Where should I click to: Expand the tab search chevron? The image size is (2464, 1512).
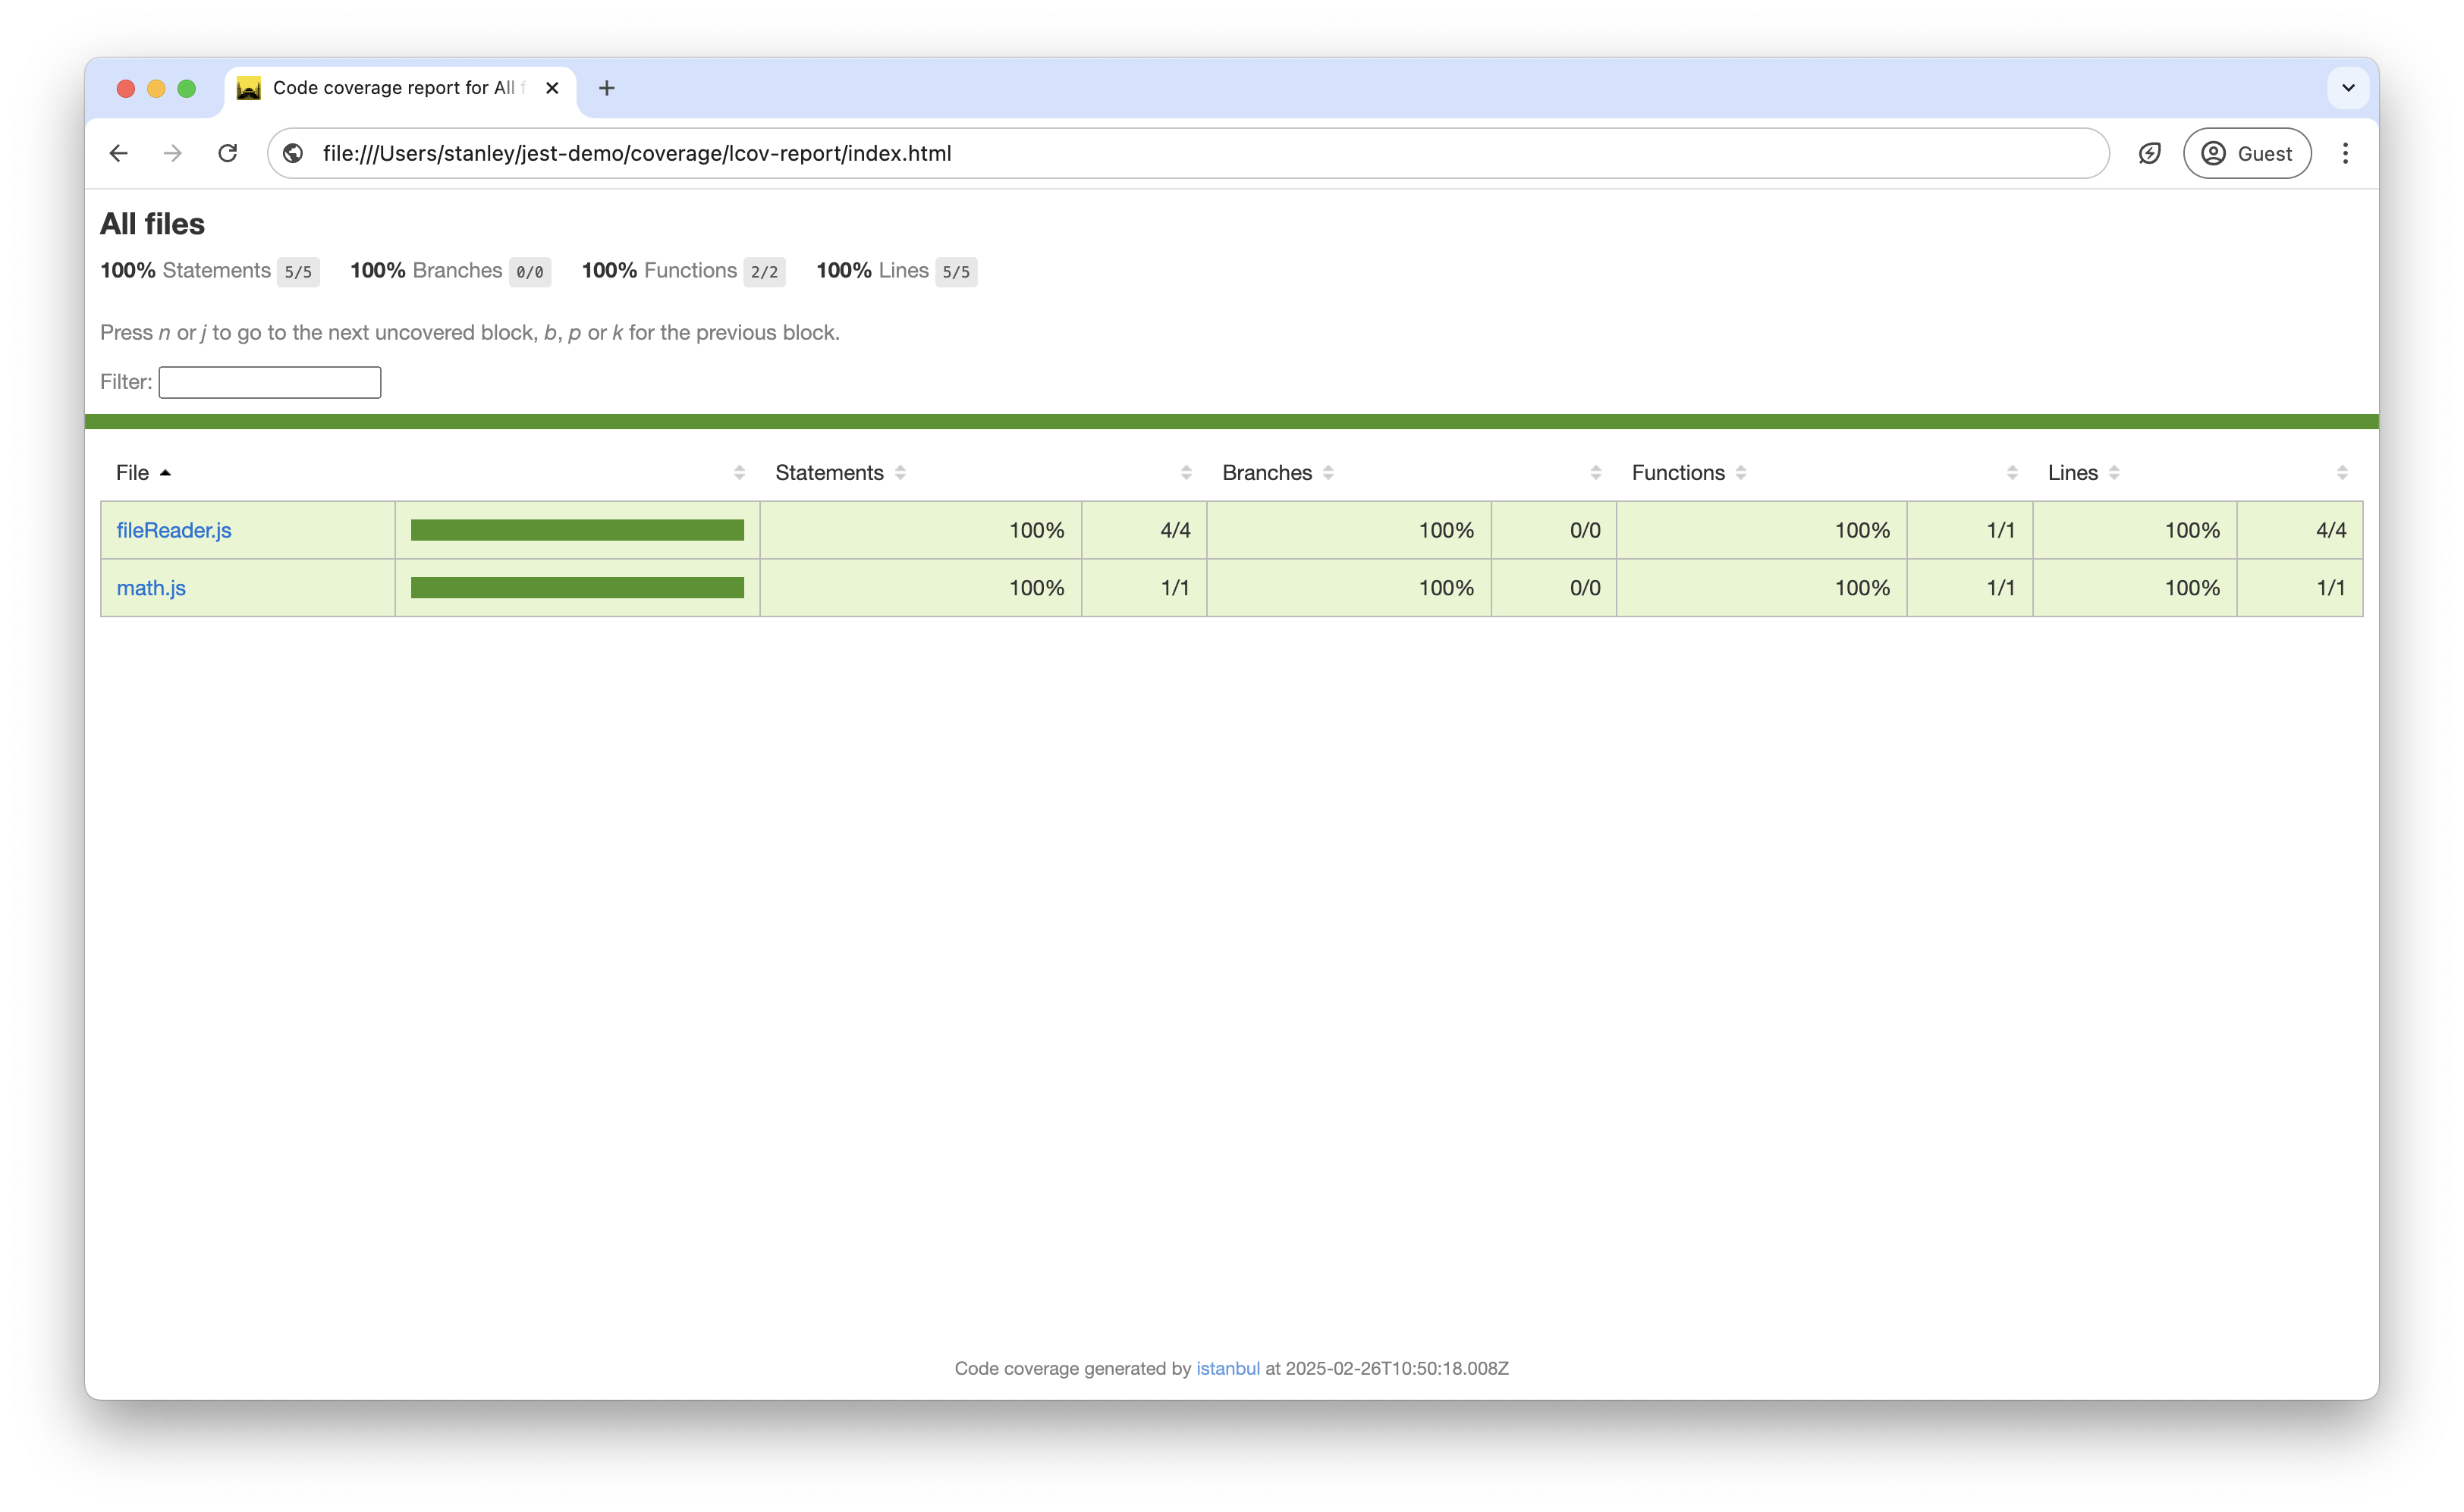coord(2348,88)
